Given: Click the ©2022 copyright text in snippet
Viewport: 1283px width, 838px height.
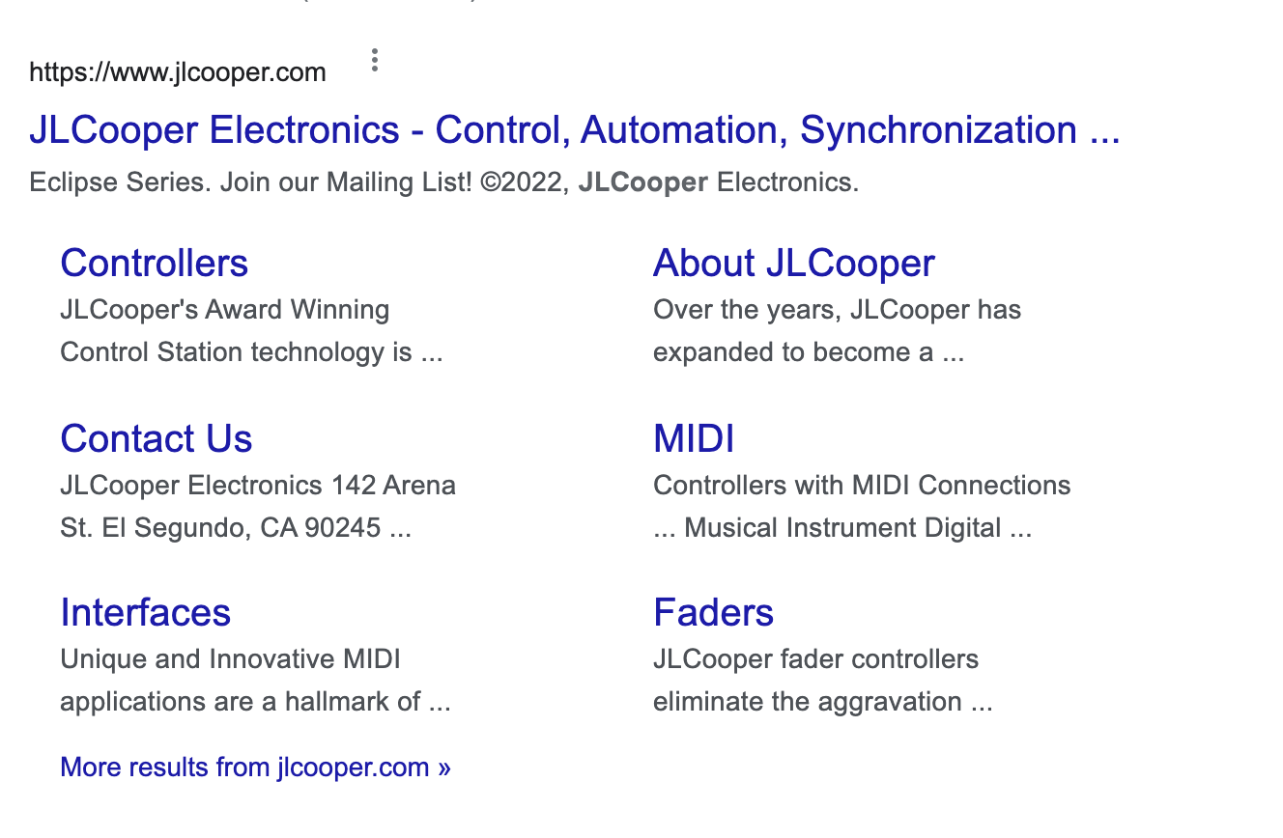Looking at the screenshot, I should click(x=525, y=182).
